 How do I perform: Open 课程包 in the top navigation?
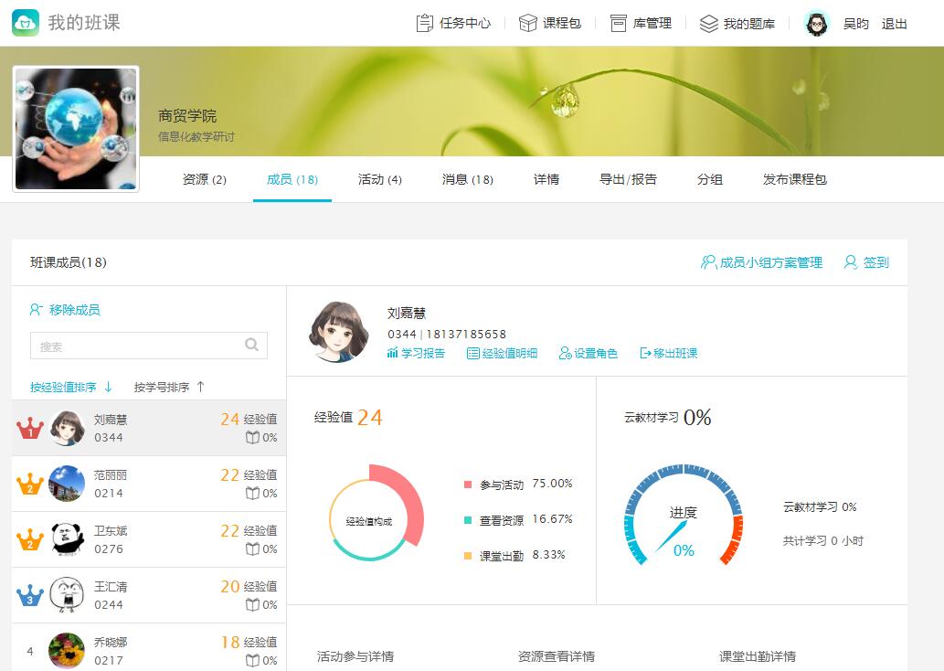pos(550,24)
